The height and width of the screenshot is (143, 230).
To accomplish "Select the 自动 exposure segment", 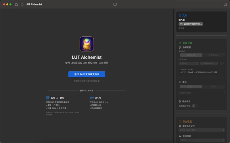I will [191, 87].
